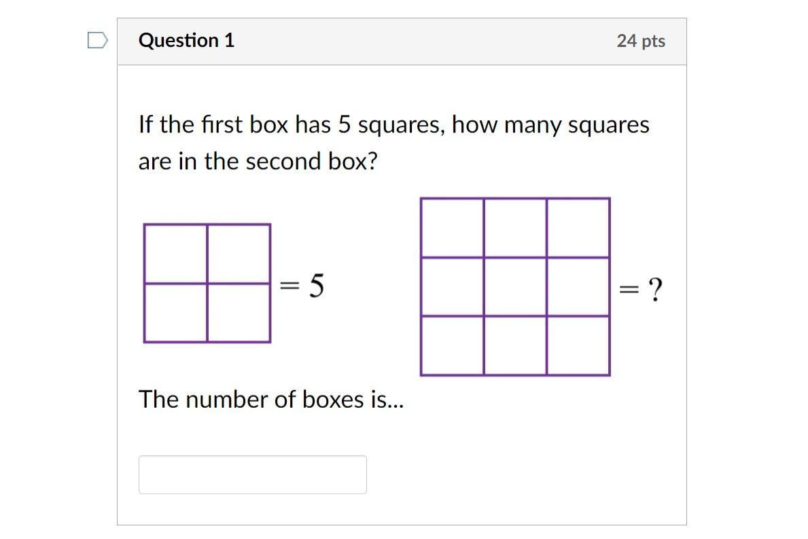
Task: Click top-right cell of the 3x3 grid
Action: pos(578,228)
